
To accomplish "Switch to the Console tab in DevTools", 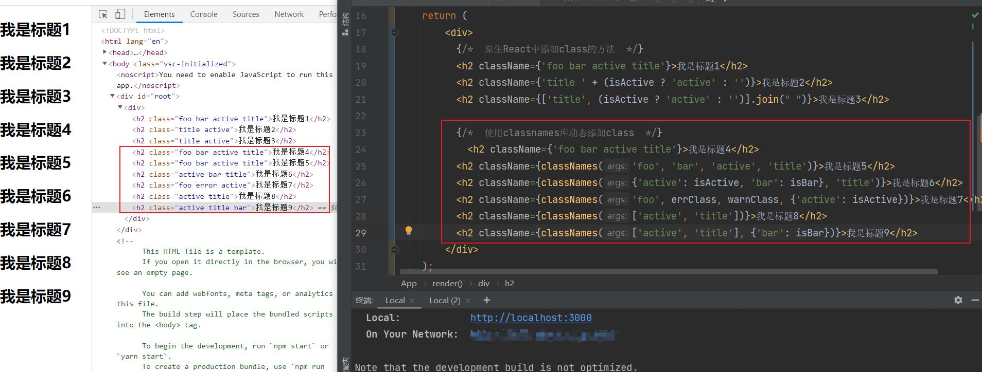I will coord(204,14).
